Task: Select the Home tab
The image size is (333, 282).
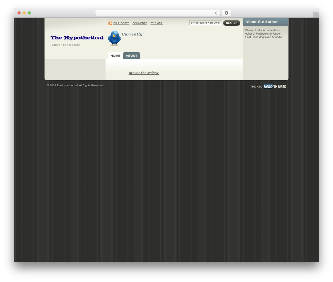Action: pyautogui.click(x=116, y=56)
